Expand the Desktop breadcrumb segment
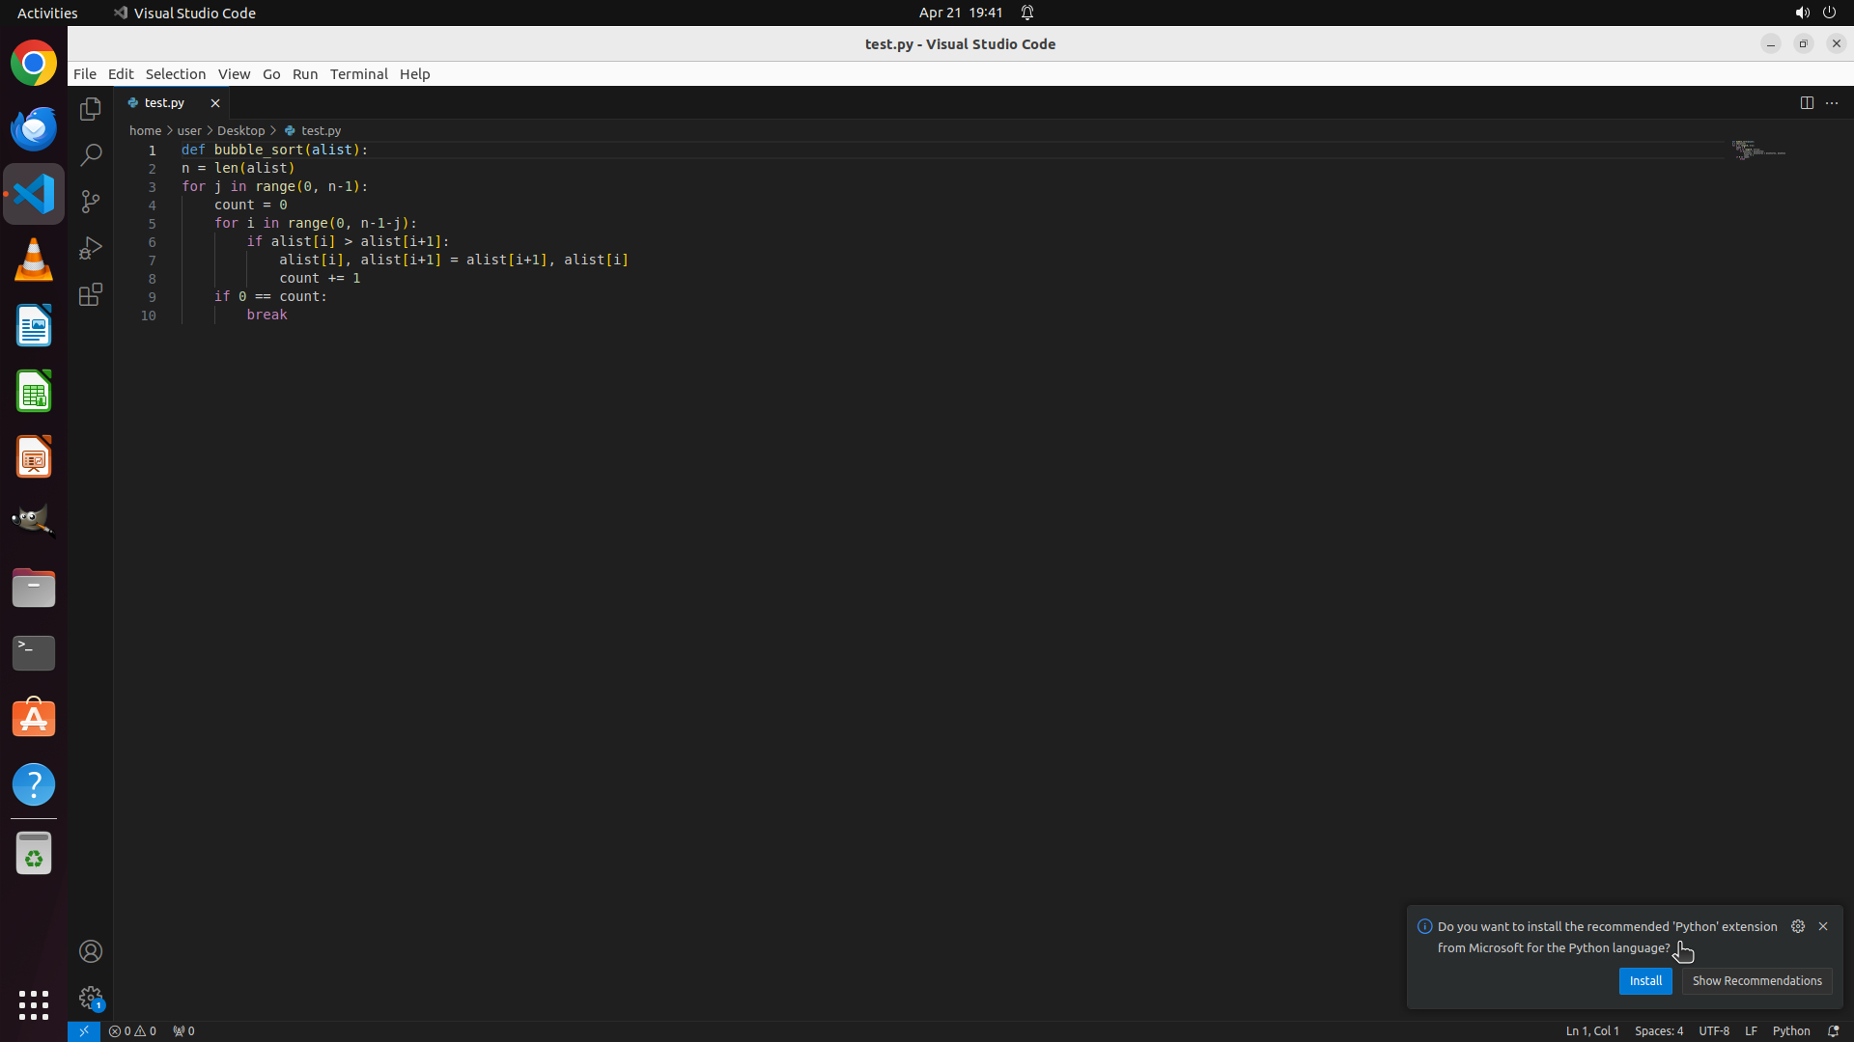Viewport: 1854px width, 1042px height. pos(240,130)
